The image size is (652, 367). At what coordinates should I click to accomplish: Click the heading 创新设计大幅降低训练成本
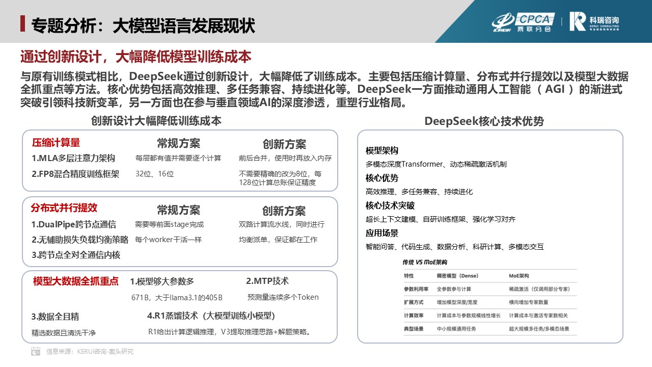(156, 121)
